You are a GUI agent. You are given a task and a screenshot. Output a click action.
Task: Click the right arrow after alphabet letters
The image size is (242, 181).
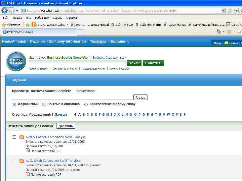point(185,114)
